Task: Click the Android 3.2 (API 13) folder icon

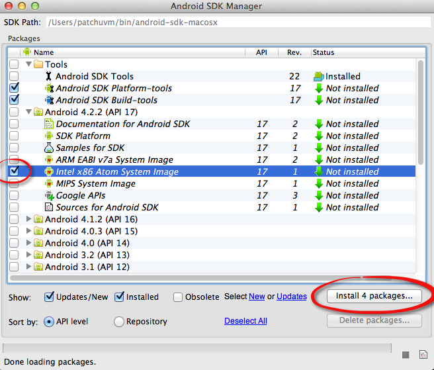Action: (x=38, y=255)
